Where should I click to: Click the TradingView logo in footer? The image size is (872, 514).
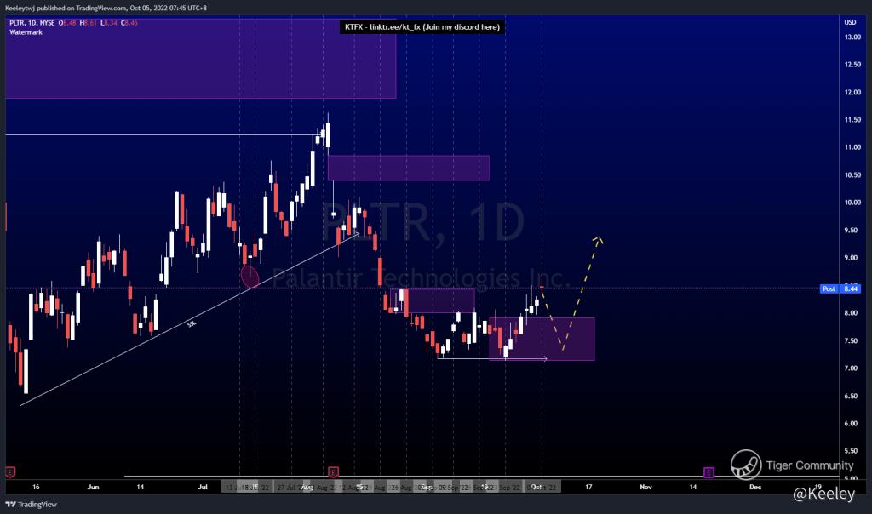[32, 505]
